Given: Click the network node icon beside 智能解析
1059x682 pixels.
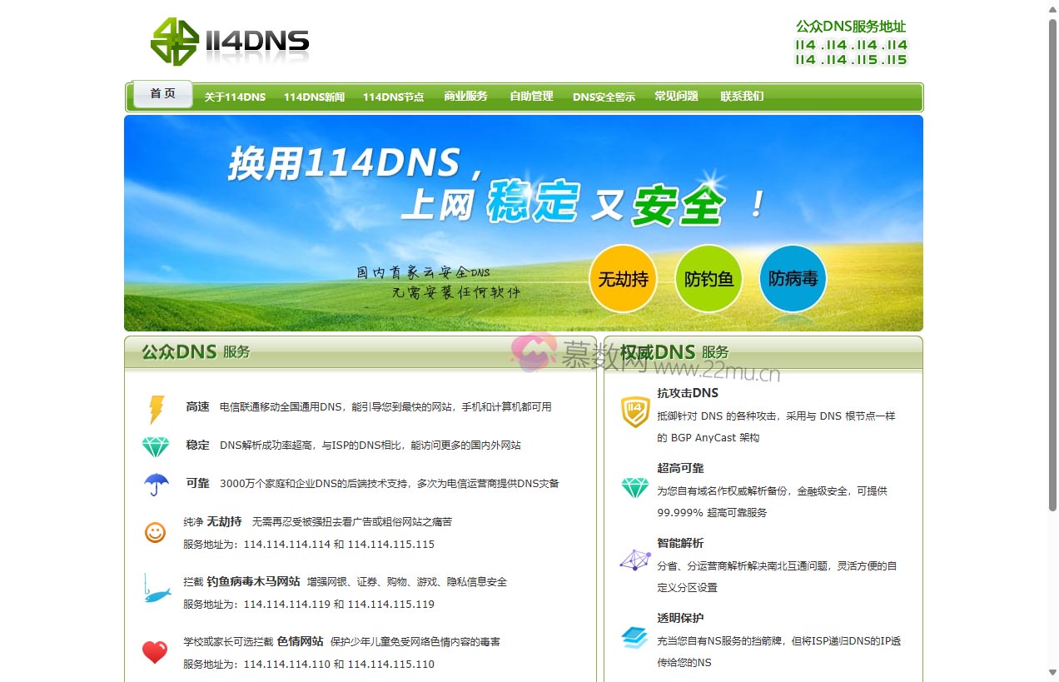Looking at the screenshot, I should [x=634, y=560].
